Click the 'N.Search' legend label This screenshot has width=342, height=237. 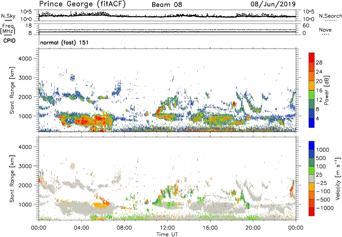click(x=330, y=16)
